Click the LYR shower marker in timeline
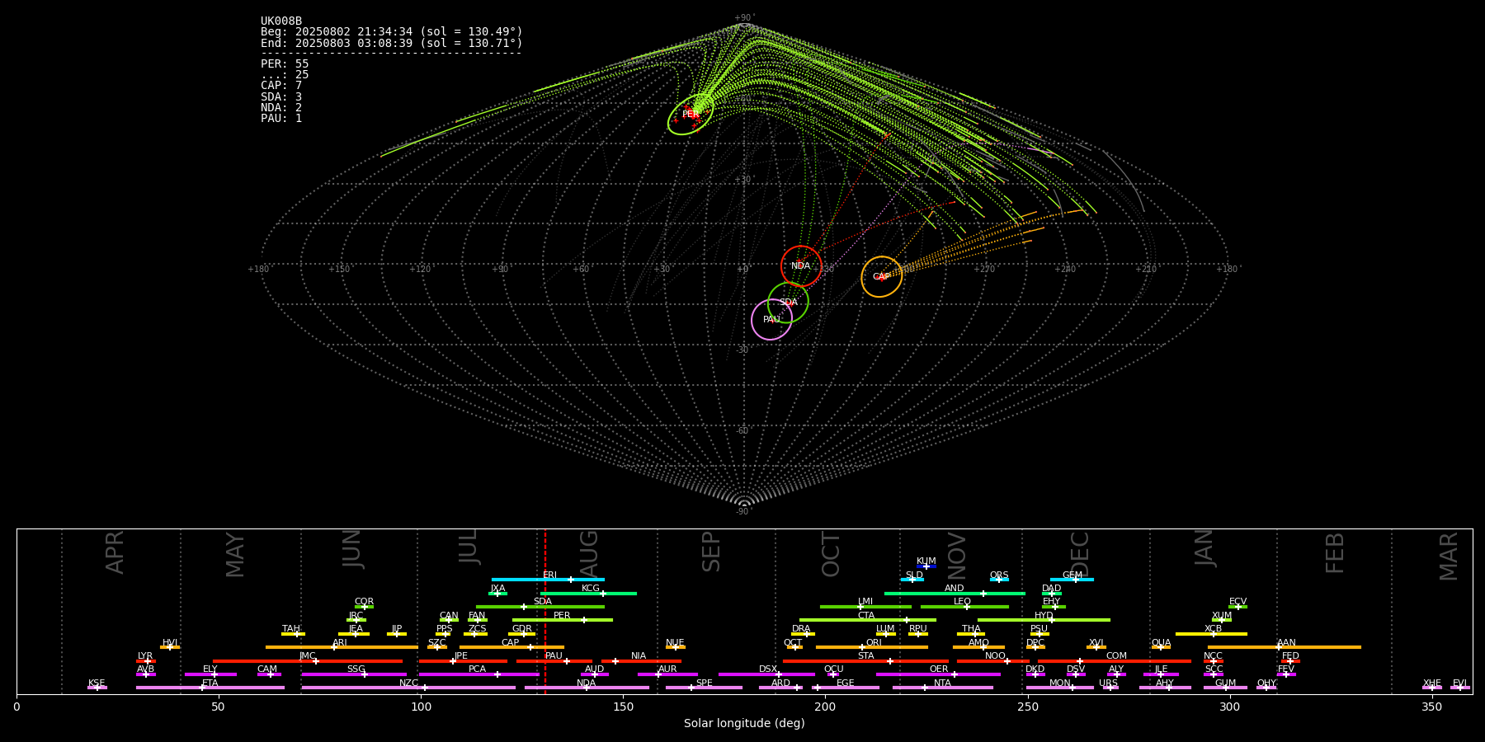Screen dimensions: 1485x742 point(146,660)
